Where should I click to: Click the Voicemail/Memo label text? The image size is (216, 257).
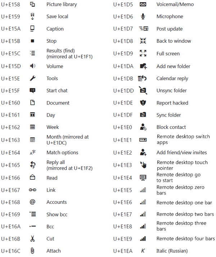(x=175, y=5)
